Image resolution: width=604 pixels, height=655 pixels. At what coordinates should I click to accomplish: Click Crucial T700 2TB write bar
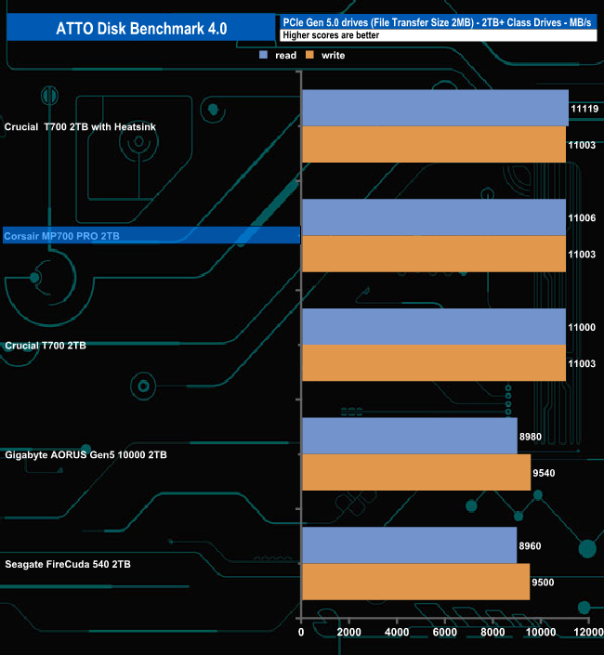tap(434, 363)
